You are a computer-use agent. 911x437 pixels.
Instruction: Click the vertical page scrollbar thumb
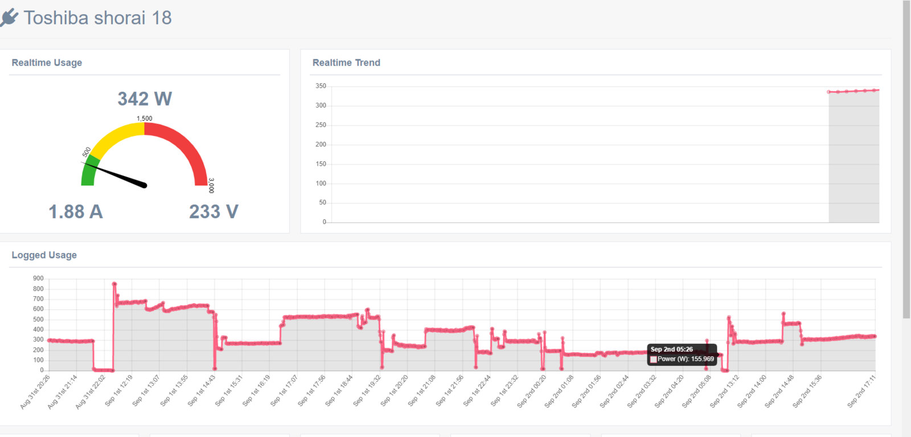click(906, 160)
